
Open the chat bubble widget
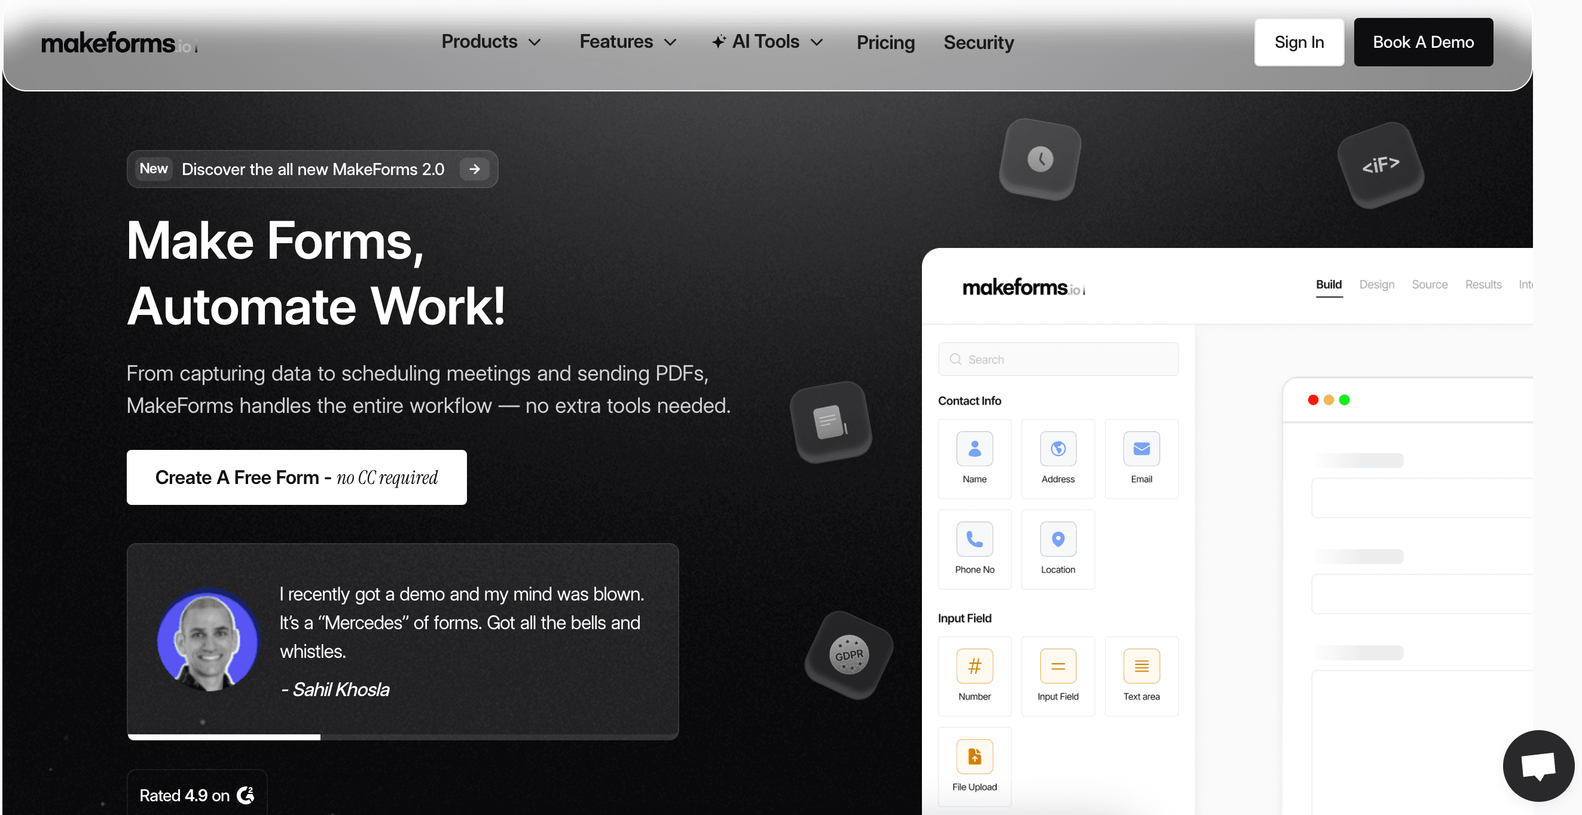pyautogui.click(x=1538, y=765)
